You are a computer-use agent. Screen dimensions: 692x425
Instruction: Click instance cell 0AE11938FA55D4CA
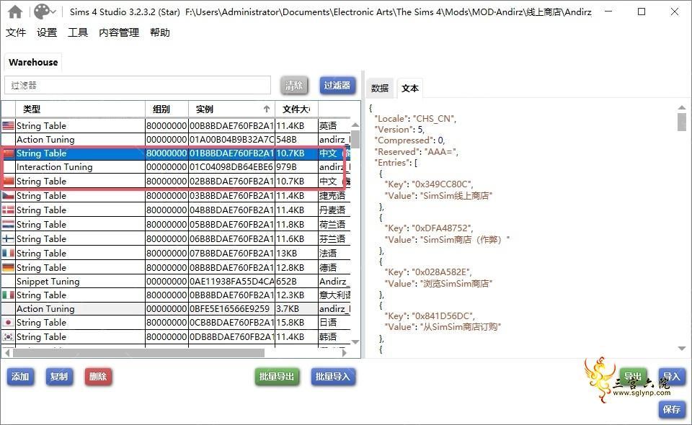click(x=231, y=281)
